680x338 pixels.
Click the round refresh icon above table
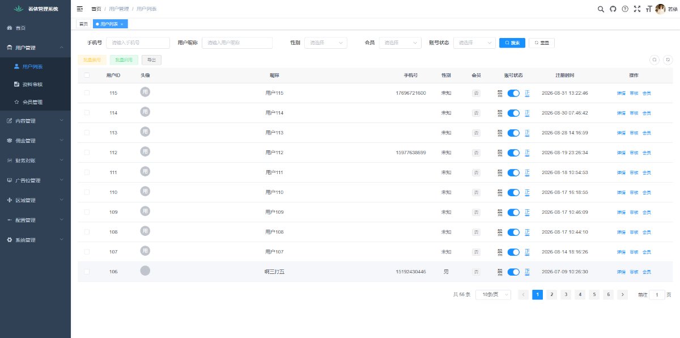click(668, 59)
